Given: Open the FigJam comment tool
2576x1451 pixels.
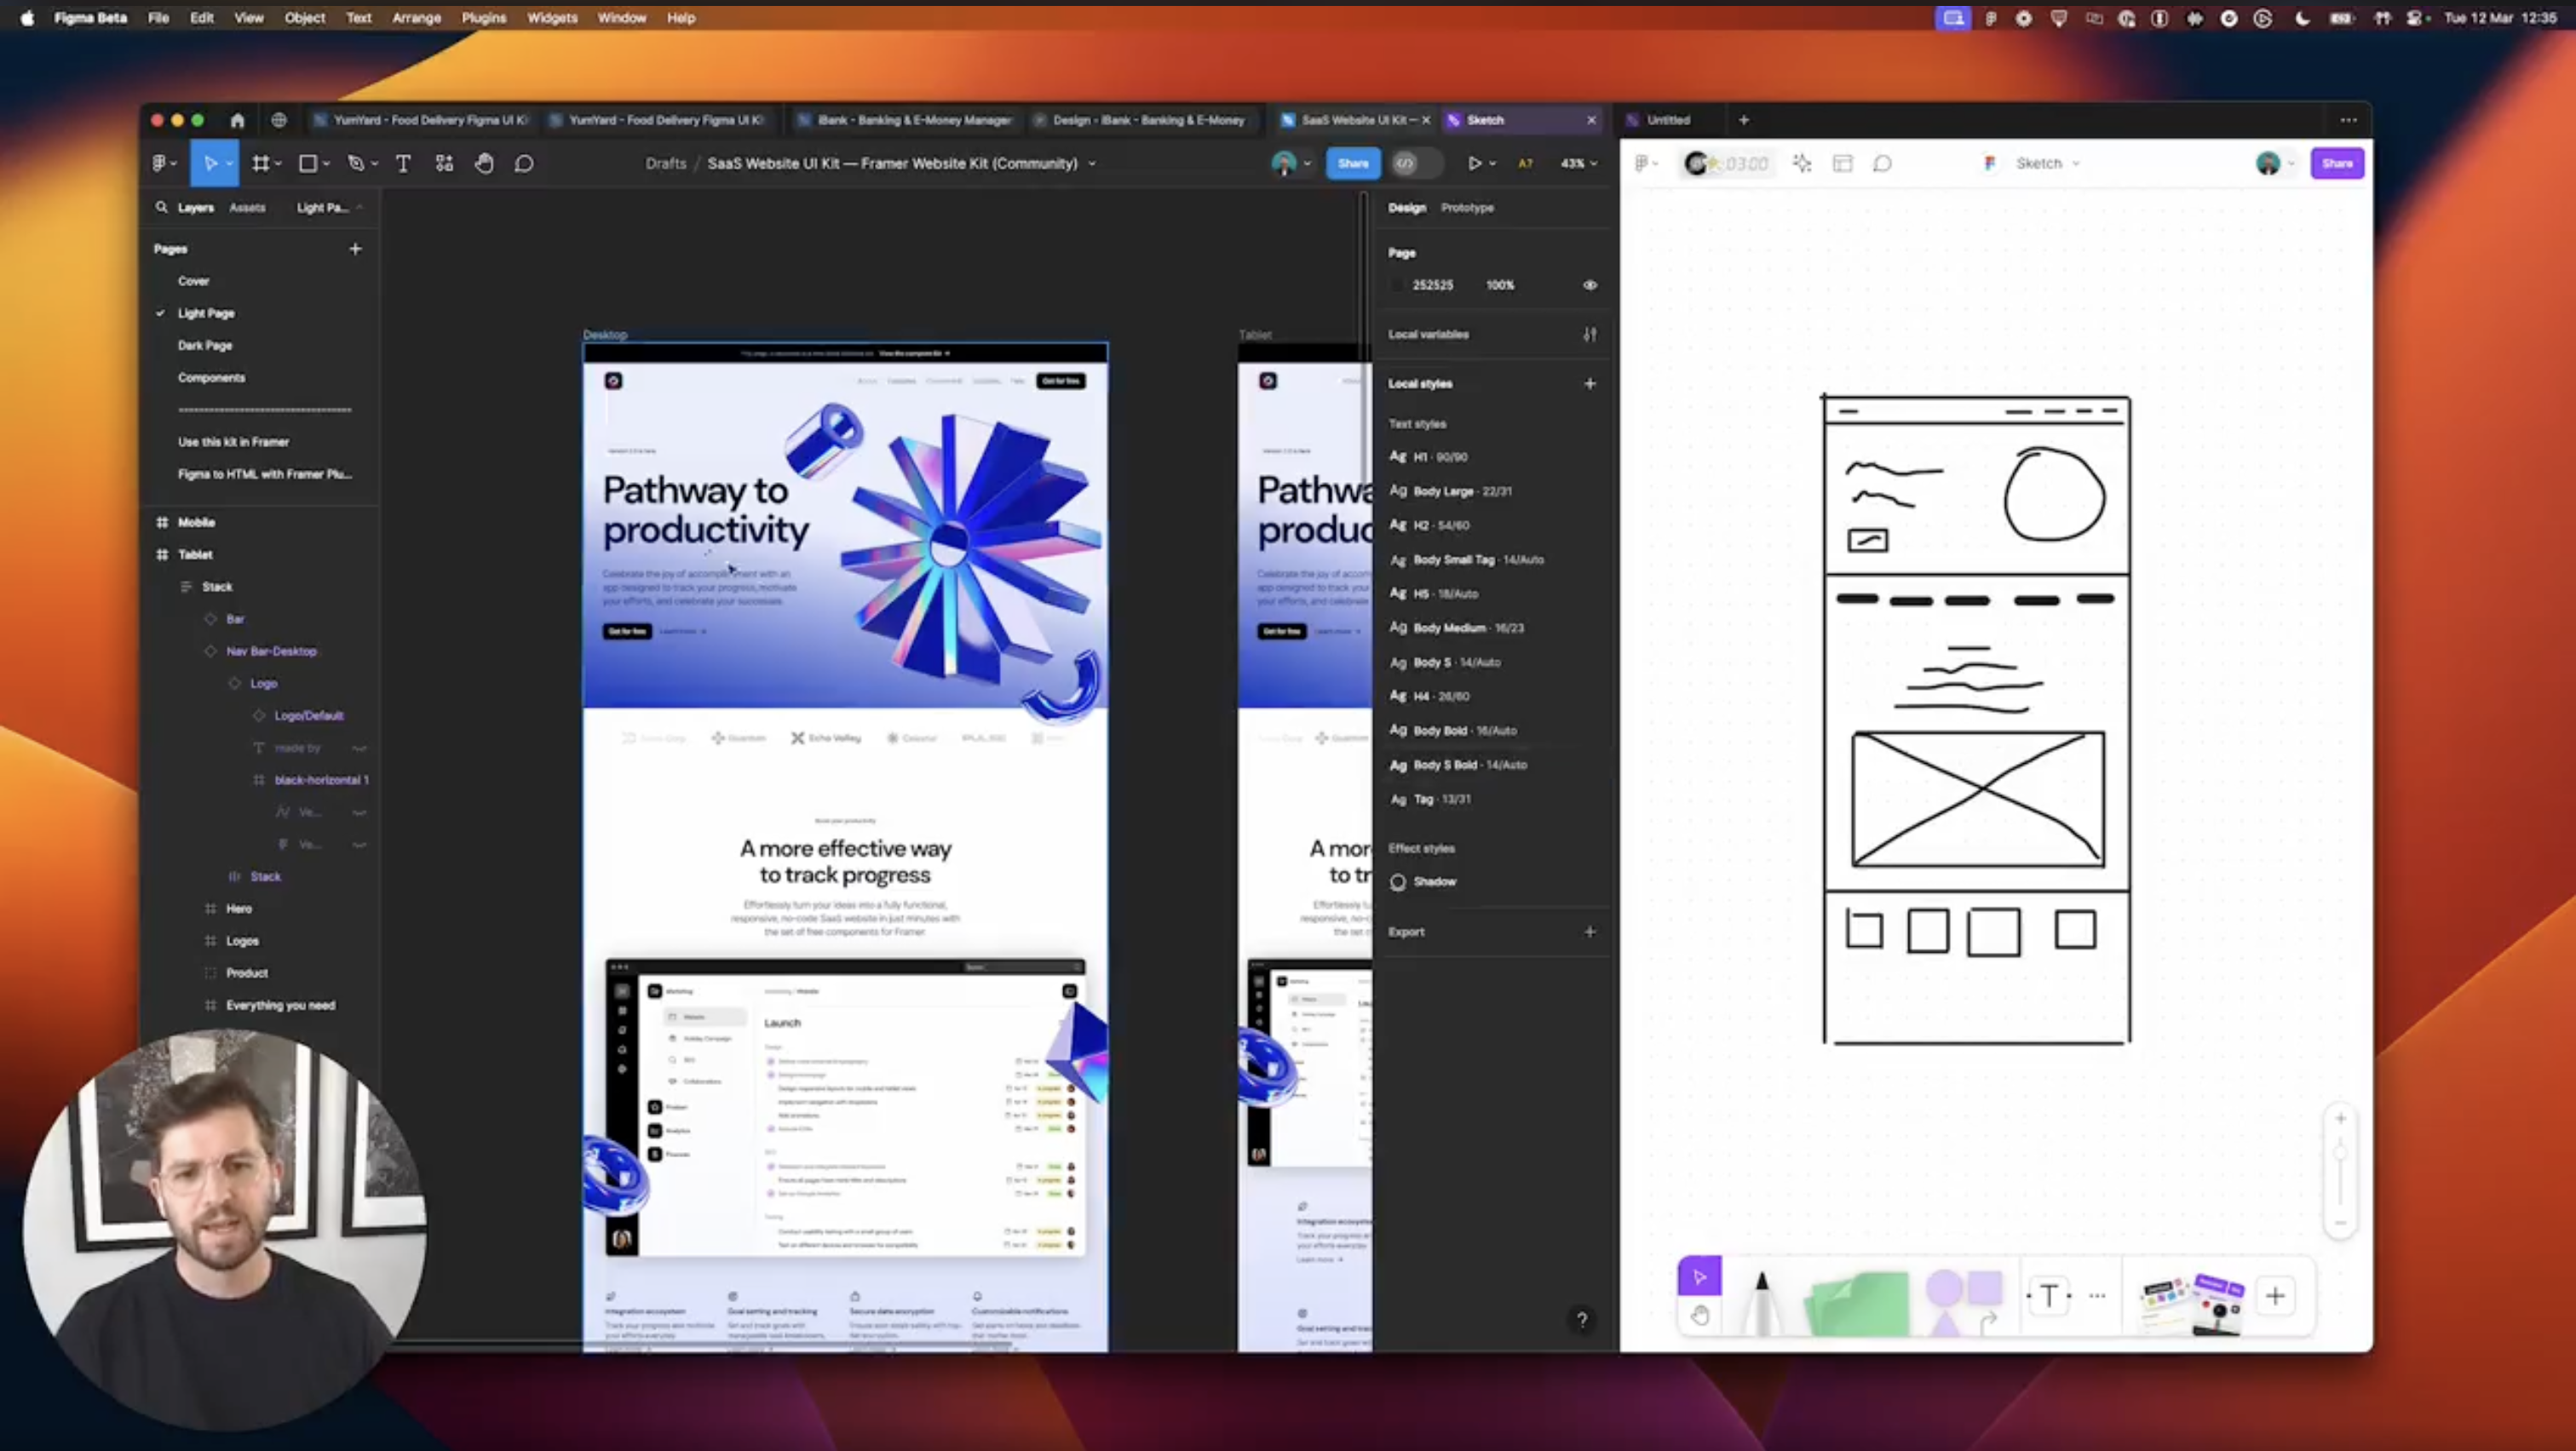Looking at the screenshot, I should (x=1882, y=163).
